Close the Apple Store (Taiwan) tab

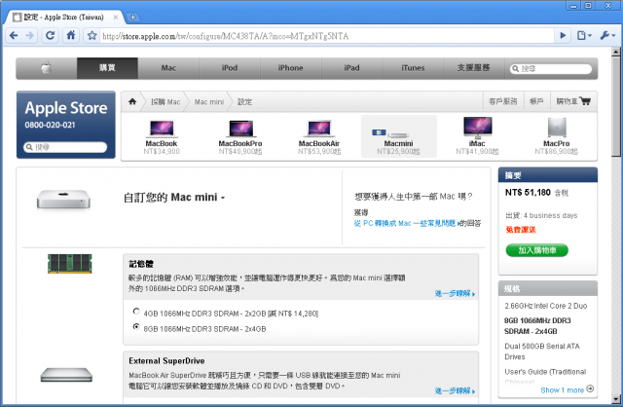[x=116, y=18]
